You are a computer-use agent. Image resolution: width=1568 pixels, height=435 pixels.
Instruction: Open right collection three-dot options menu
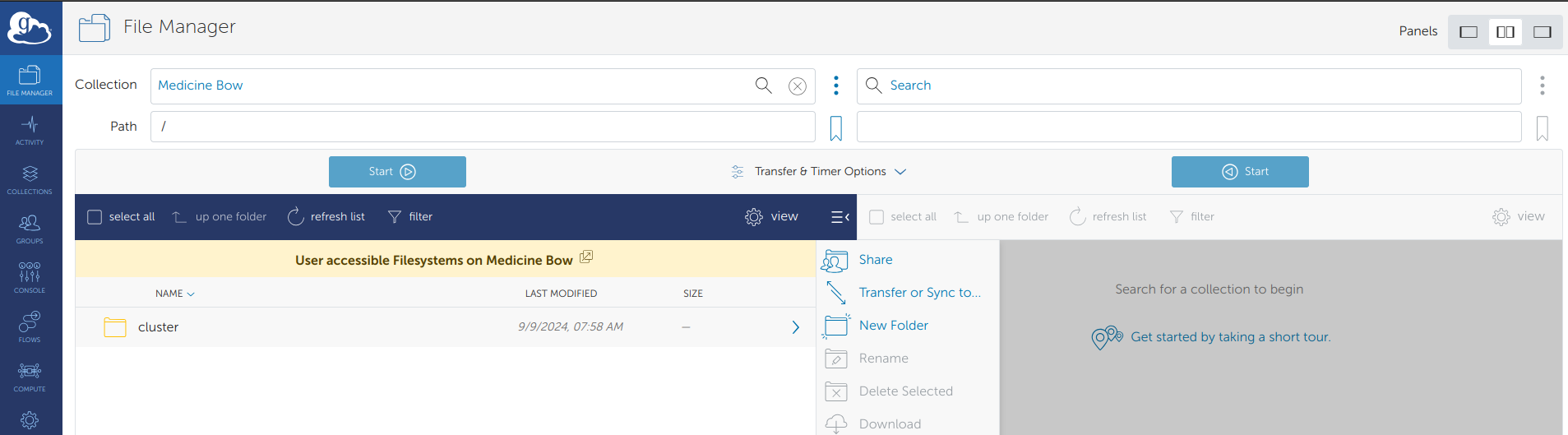pyautogui.click(x=1543, y=86)
